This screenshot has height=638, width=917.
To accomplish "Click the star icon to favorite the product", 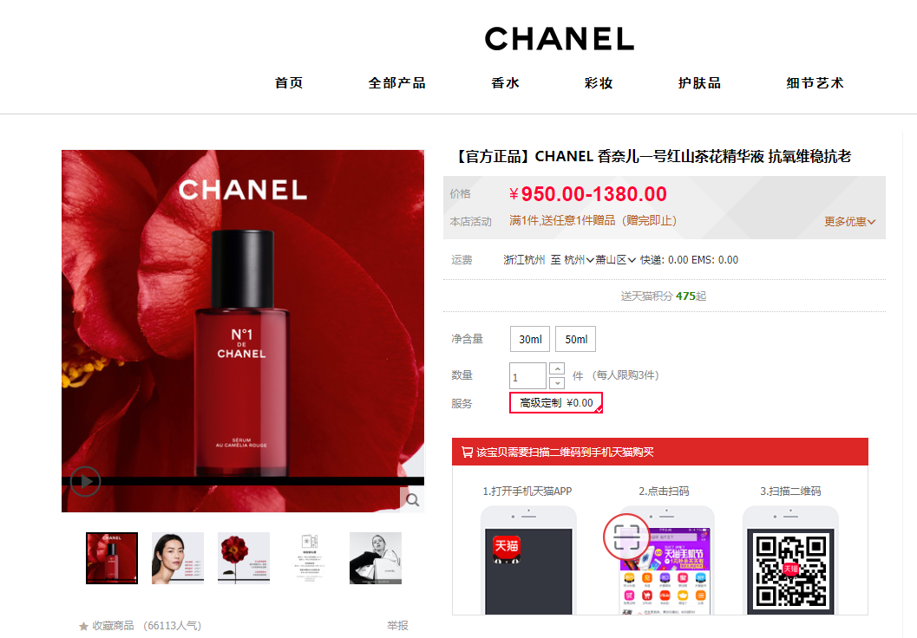I will click(x=83, y=627).
